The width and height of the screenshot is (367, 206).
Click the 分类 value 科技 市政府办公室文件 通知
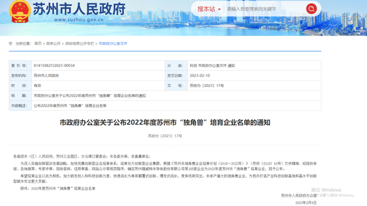[x=212, y=65]
